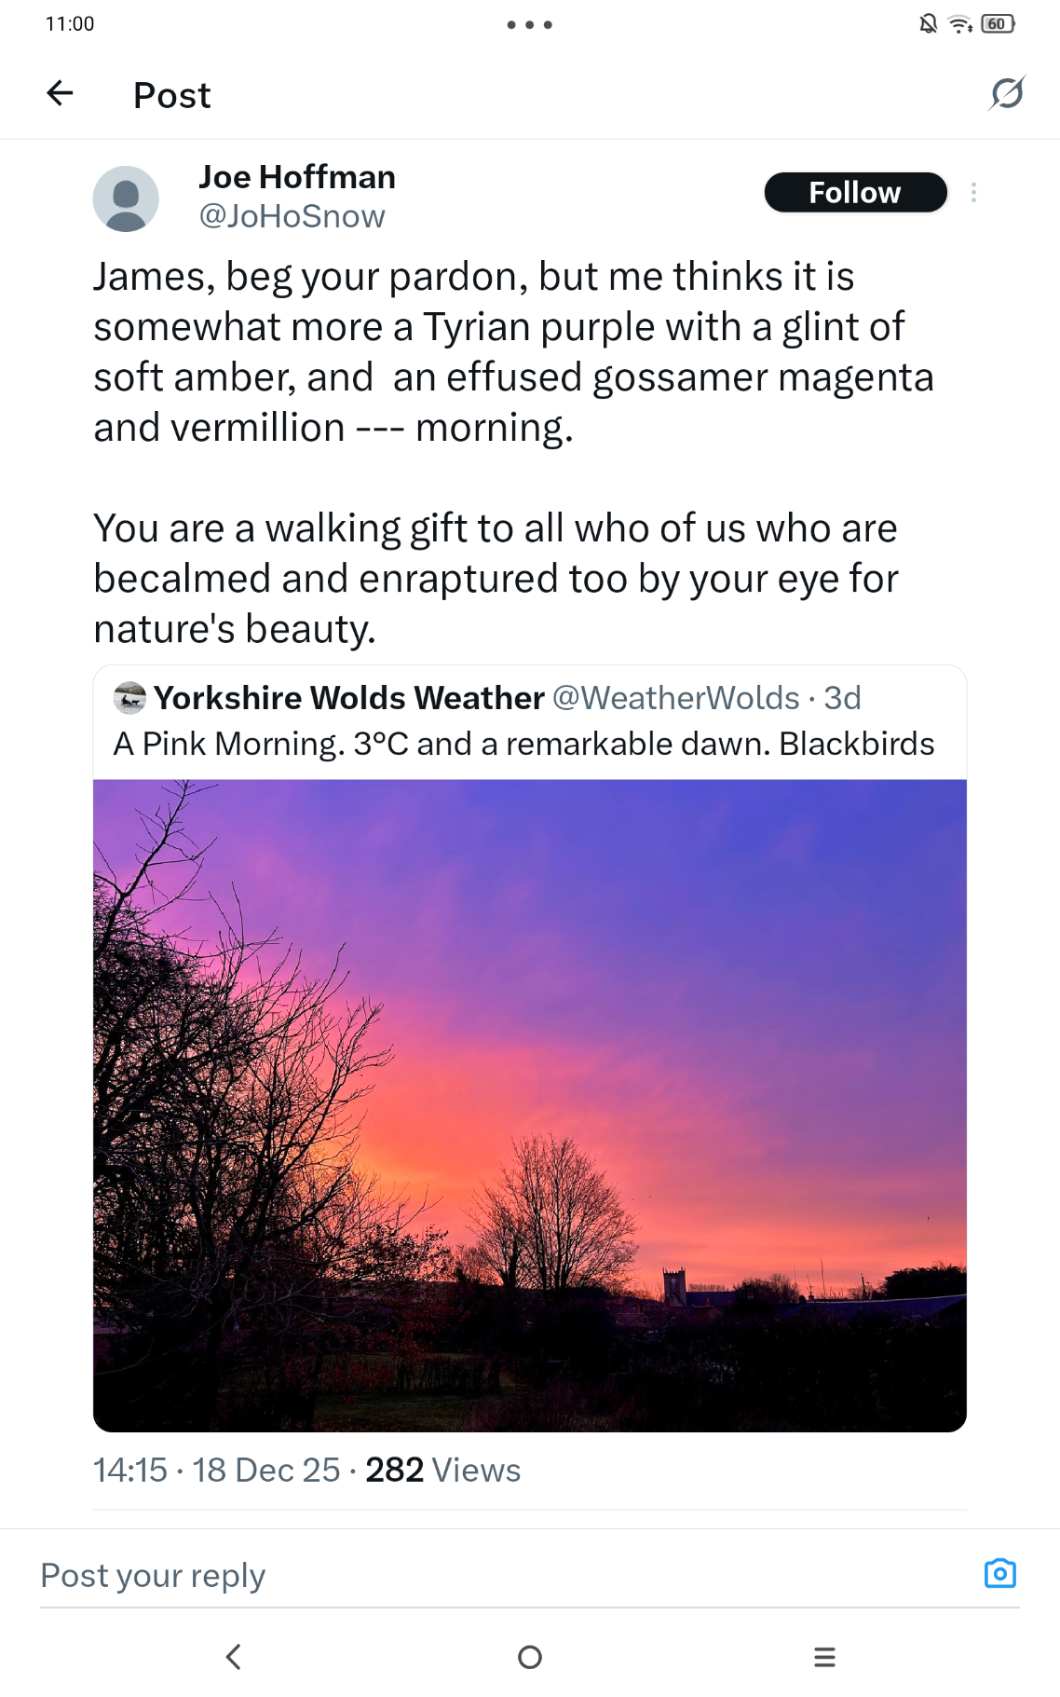View the pink sunrise photo
Viewport: 1060px width, 1697px height.
click(529, 1104)
